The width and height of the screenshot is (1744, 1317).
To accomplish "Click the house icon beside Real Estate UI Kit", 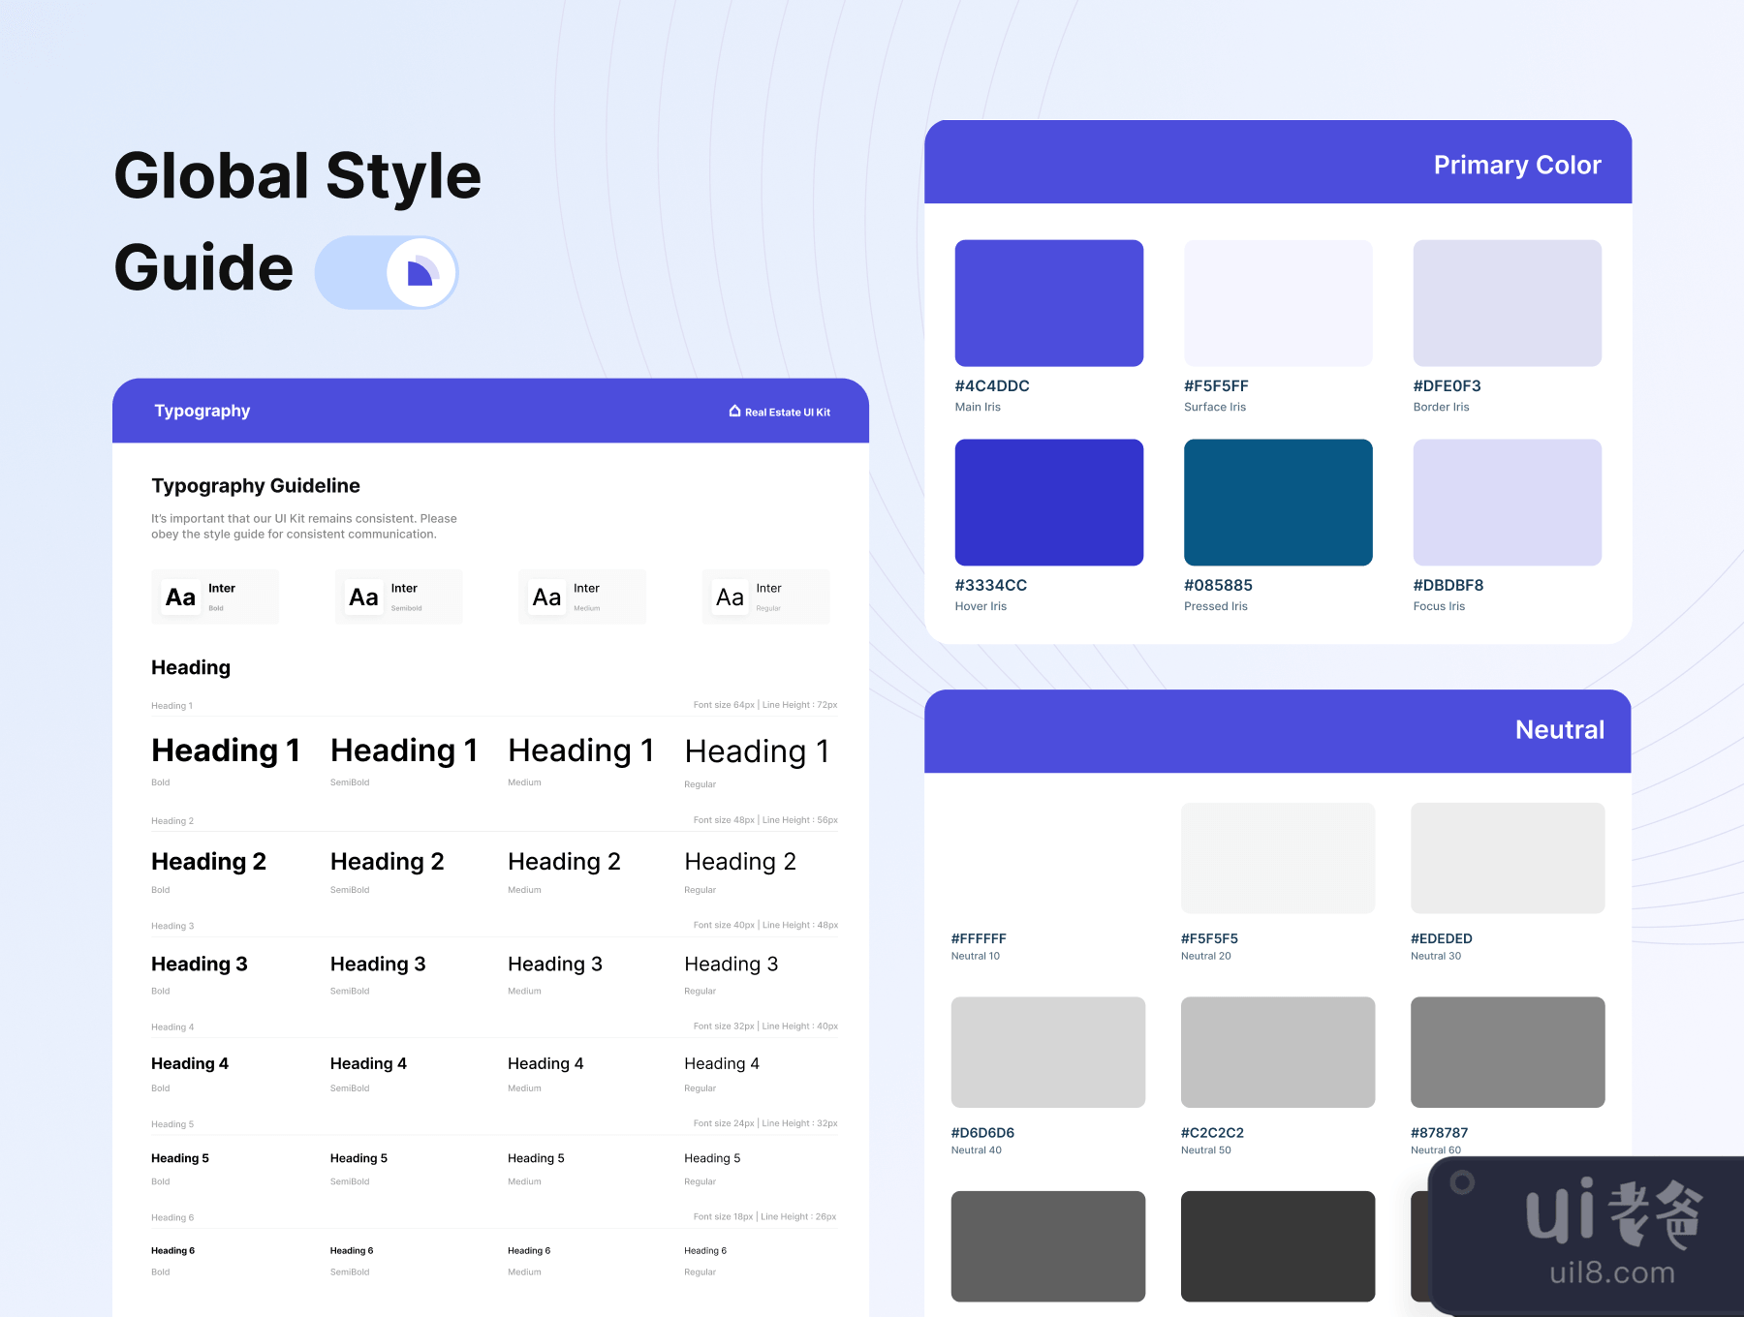I will pos(734,411).
